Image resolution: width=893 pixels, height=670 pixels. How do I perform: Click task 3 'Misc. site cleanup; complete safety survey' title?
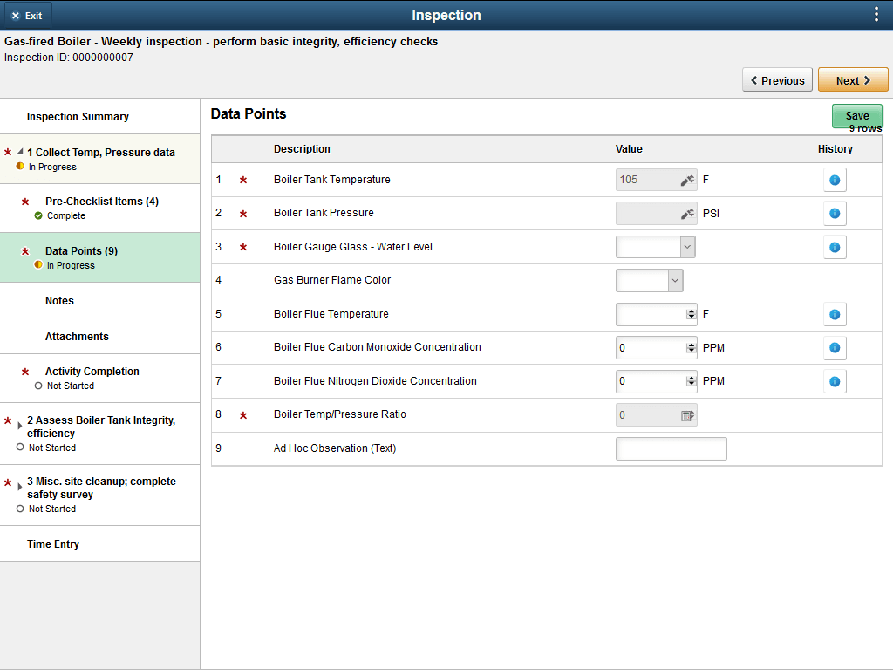click(101, 488)
